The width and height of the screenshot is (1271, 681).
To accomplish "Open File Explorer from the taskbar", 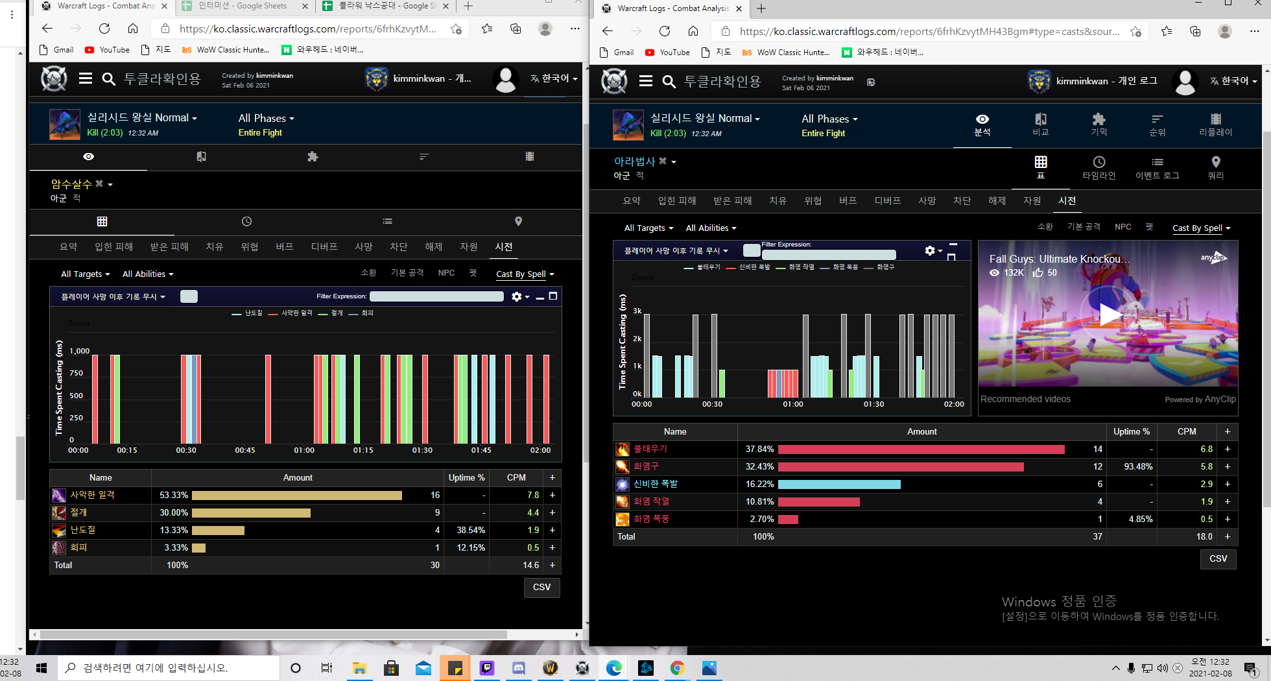I will pos(359,668).
